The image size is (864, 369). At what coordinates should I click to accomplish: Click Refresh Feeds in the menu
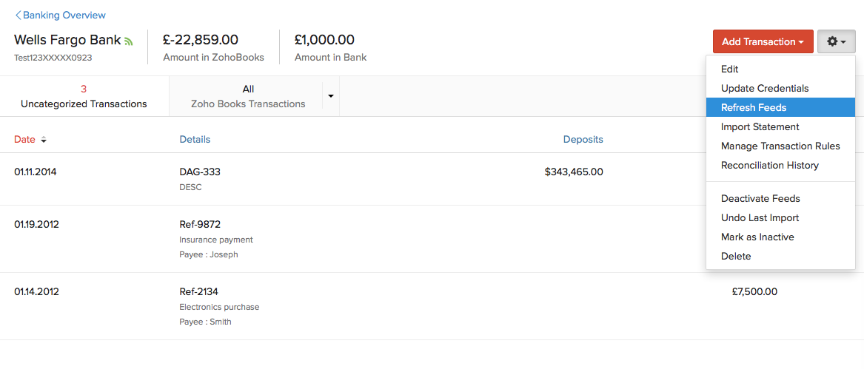[754, 107]
